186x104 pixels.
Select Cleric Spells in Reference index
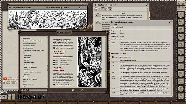pos(26,74)
